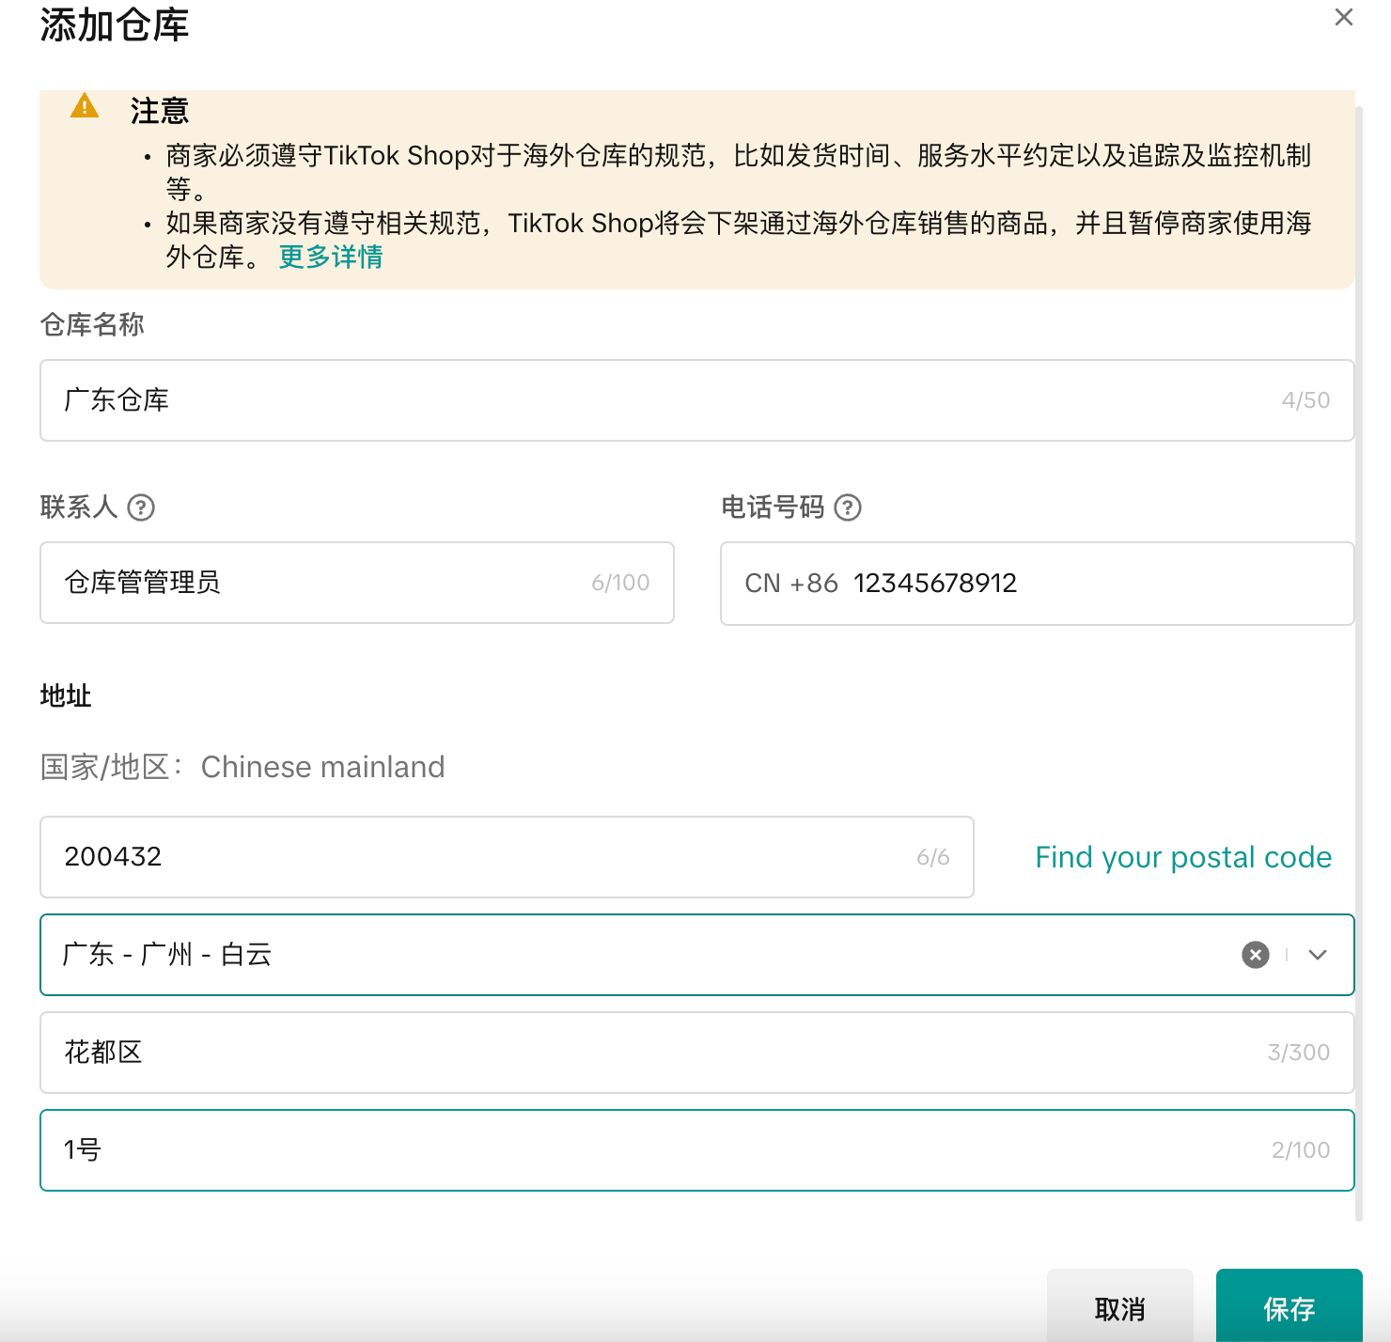Click the 6/6 postal code counter
This screenshot has width=1391, height=1342.
pos(933,857)
